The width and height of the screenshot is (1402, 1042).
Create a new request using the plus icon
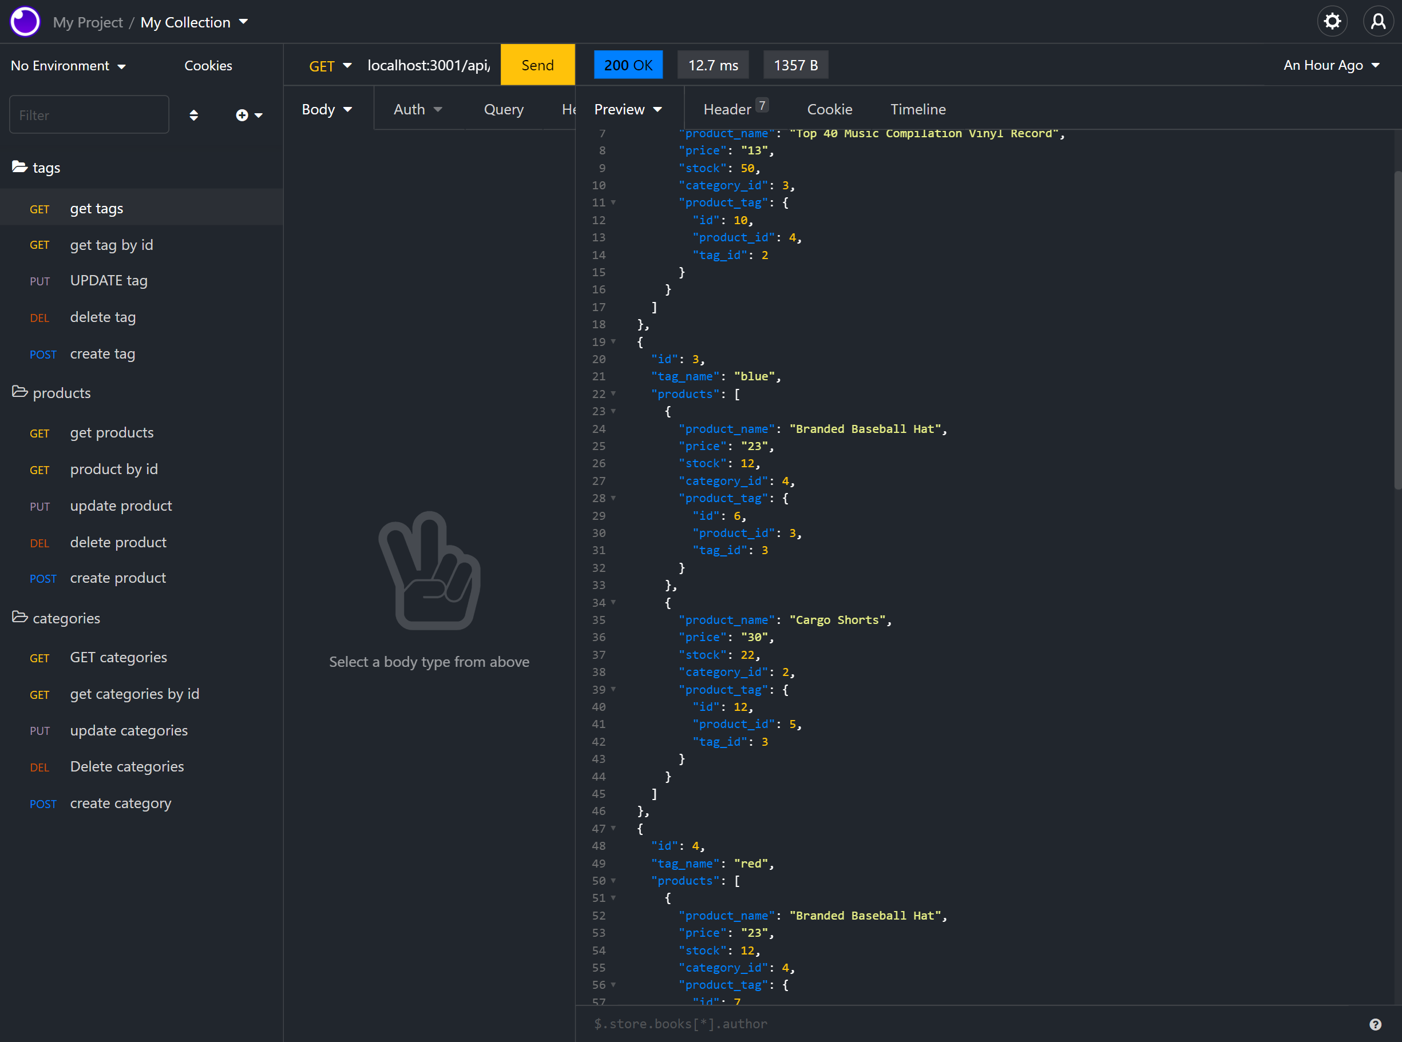point(241,115)
